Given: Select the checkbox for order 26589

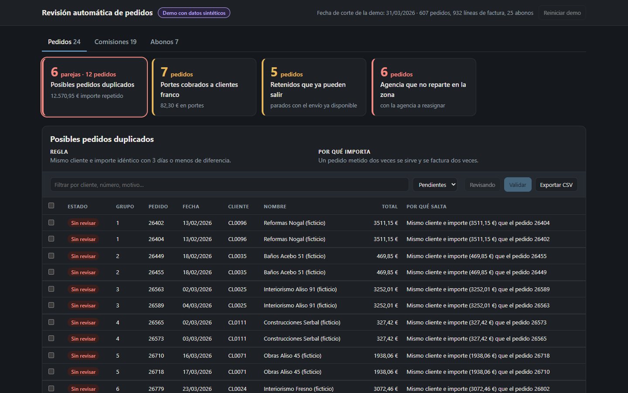Looking at the screenshot, I should [x=51, y=305].
